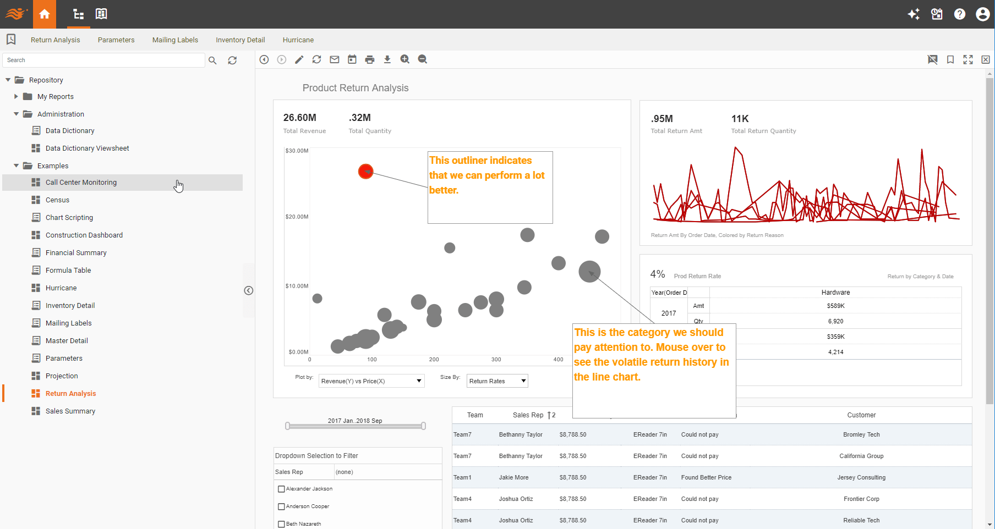Click the AI sparkle assistant icon
The height and width of the screenshot is (529, 995).
914,14
